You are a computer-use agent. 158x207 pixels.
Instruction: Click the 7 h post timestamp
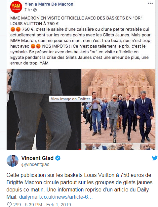tap(27, 10)
